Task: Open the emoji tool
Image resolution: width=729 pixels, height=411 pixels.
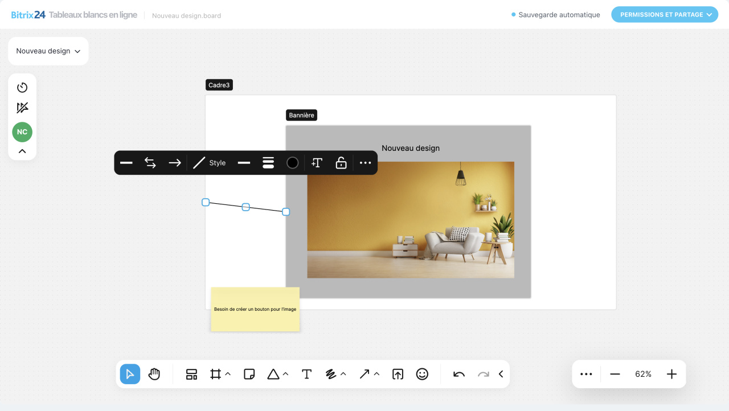Action: tap(422, 374)
